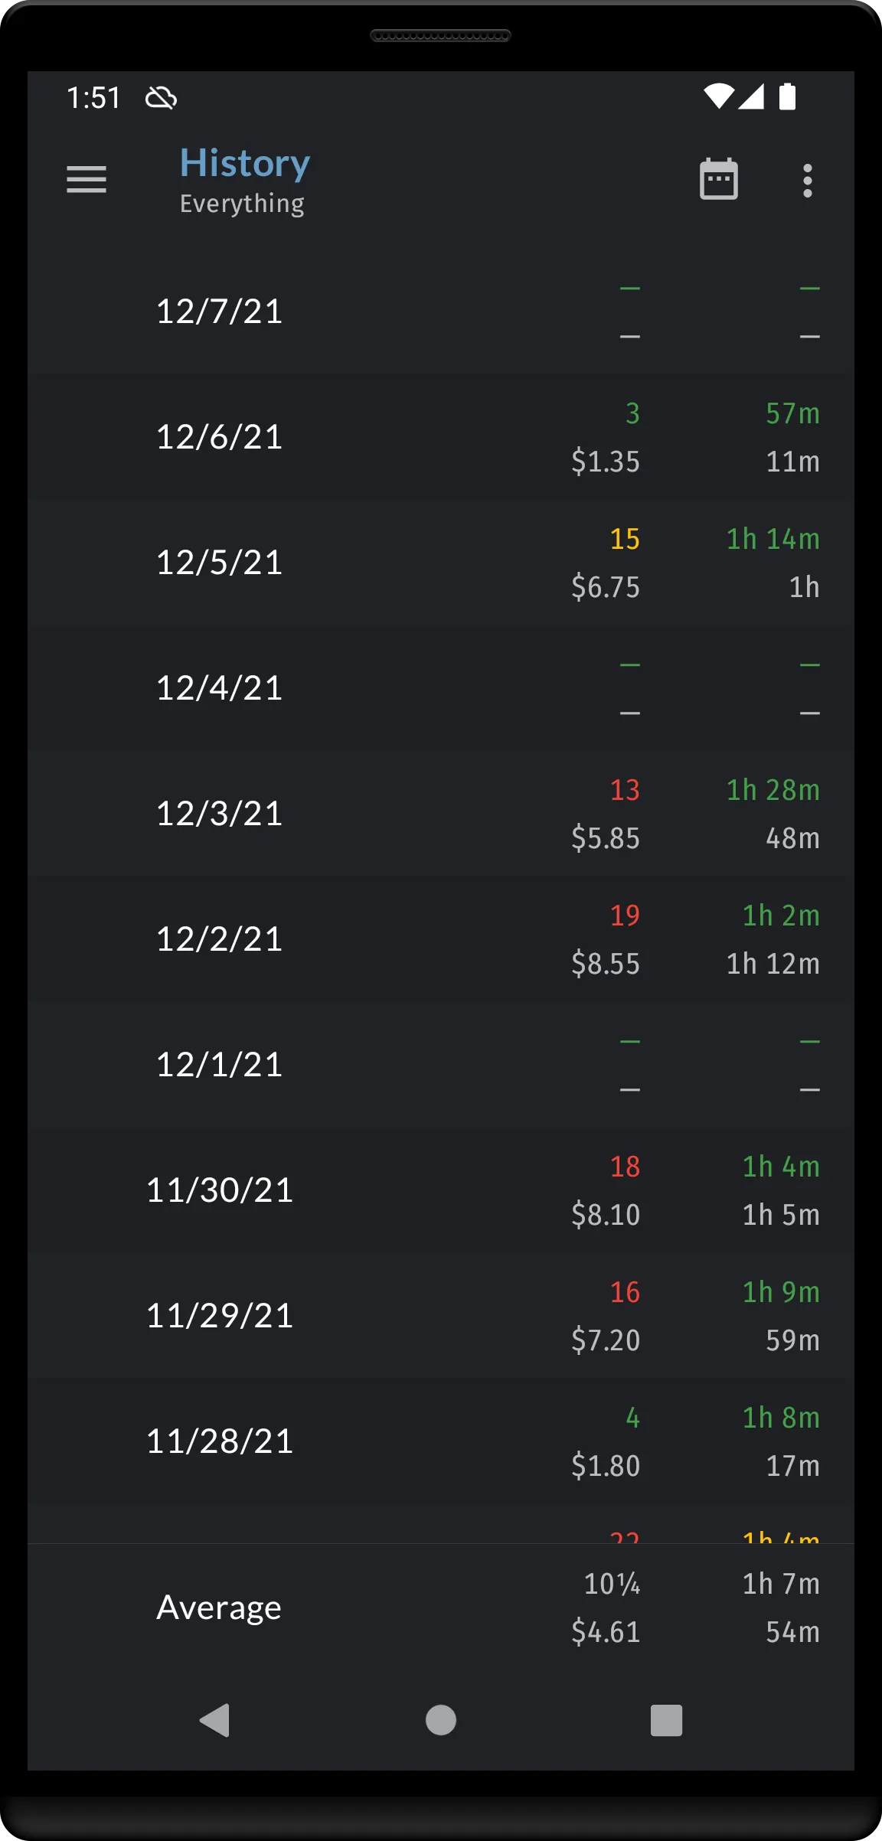The width and height of the screenshot is (882, 1841).
Task: Select the 11/28/21 history row
Action: 441,1441
